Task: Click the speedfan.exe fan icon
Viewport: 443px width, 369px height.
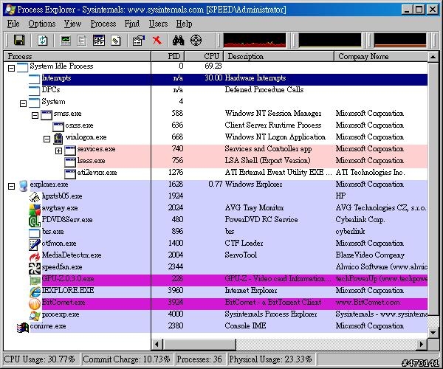Action: [x=34, y=267]
